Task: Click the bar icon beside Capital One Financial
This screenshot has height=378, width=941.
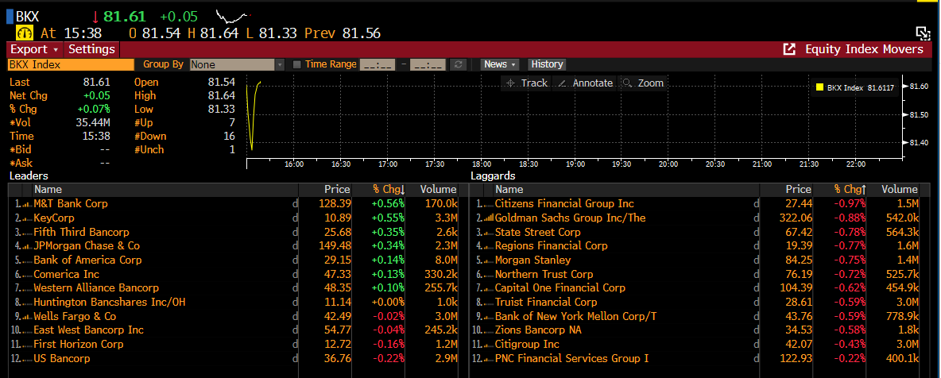Action: click(487, 288)
